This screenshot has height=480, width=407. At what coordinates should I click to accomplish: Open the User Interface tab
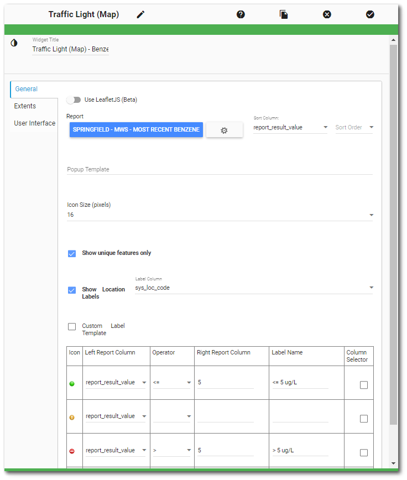[34, 123]
